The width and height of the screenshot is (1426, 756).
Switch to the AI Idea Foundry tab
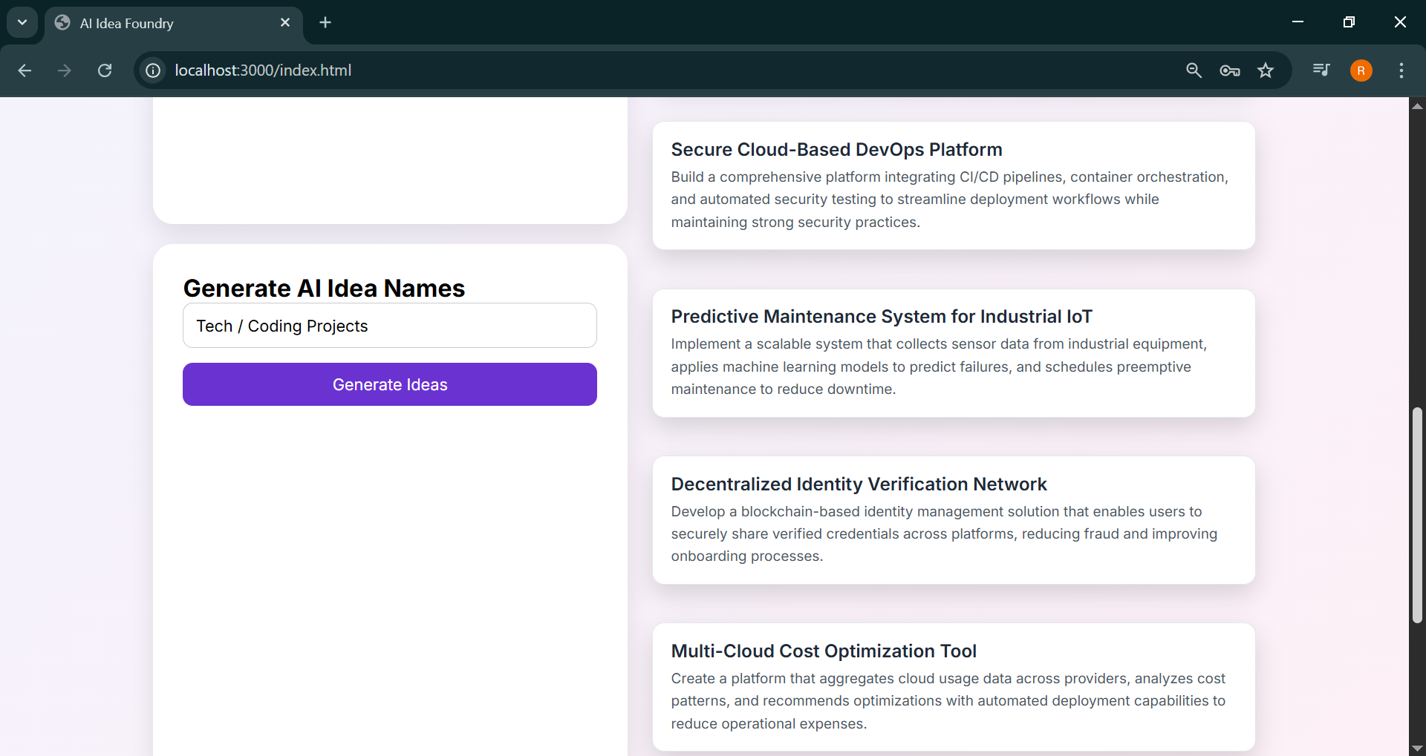click(174, 23)
